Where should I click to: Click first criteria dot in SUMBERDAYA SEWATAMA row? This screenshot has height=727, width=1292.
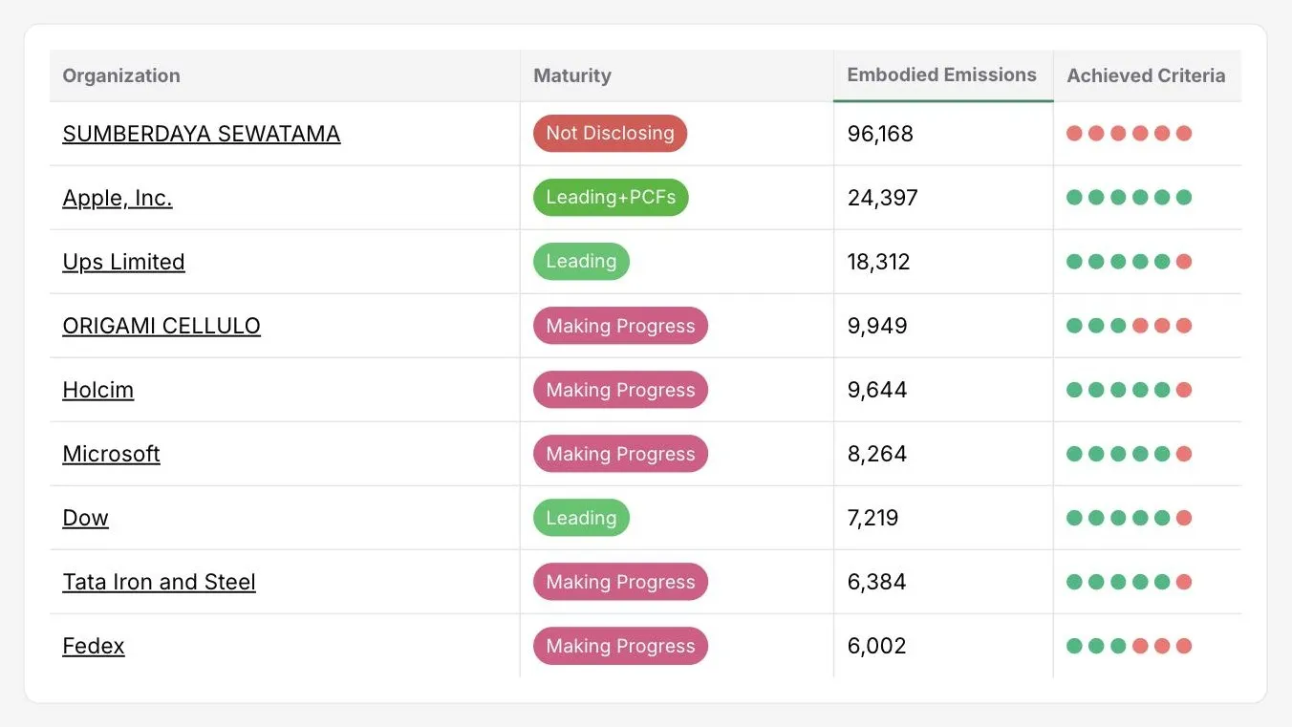[x=1074, y=134]
